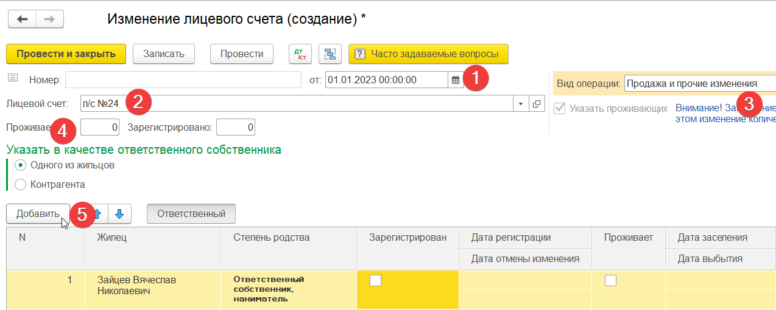
Task: Click the date field 01.01.2023
Action: pos(387,80)
